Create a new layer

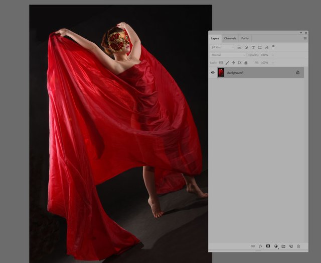click(x=291, y=246)
